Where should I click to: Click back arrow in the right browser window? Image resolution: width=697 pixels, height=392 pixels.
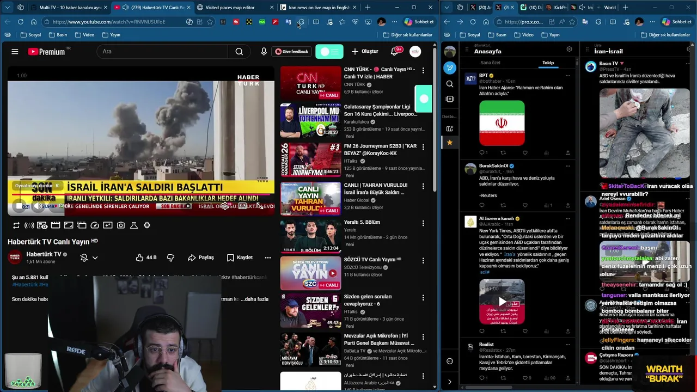pyautogui.click(x=447, y=22)
